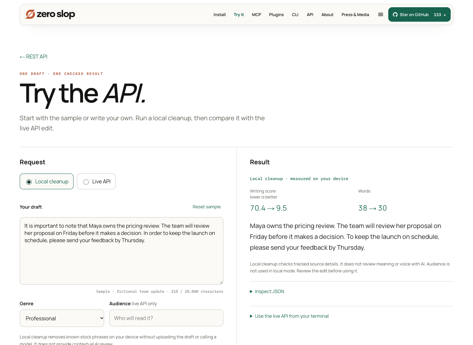Click the cleaned result paragraph about Maya
This screenshot has width=473, height=345.
[346, 237]
